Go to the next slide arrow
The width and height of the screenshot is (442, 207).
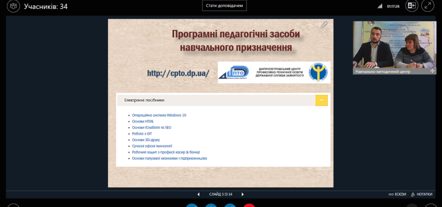click(243, 195)
